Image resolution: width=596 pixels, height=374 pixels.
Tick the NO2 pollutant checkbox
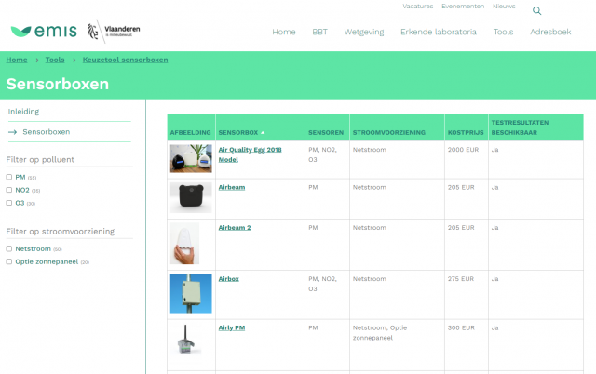point(9,190)
